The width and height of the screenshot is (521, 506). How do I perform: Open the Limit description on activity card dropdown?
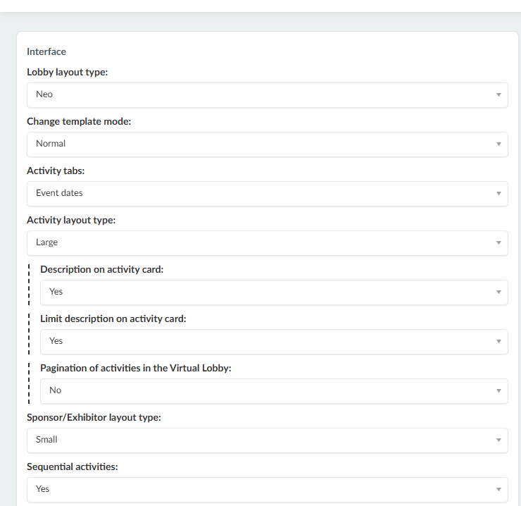pyautogui.click(x=274, y=342)
